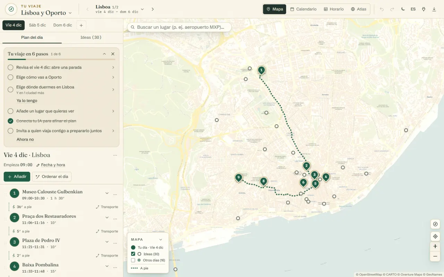
Task: Toggle dark mode moon icon
Action: [403, 9]
